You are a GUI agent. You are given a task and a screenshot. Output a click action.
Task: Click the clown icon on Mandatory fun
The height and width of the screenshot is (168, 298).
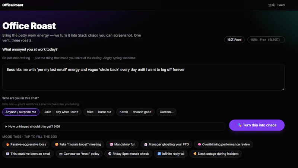111,144
